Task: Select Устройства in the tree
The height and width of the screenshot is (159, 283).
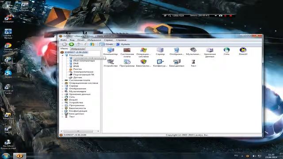Action: (76, 102)
